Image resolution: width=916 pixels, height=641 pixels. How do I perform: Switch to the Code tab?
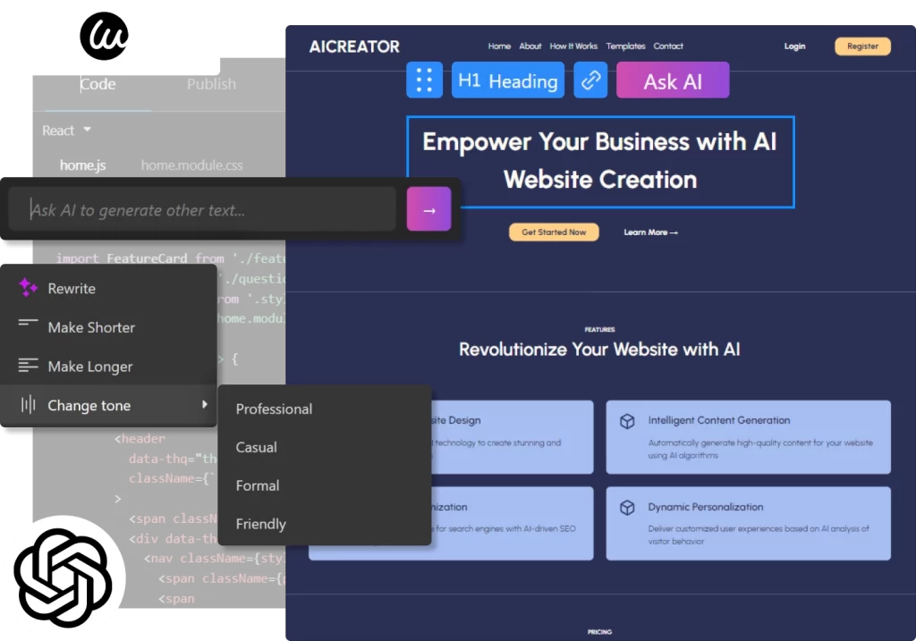pos(98,84)
